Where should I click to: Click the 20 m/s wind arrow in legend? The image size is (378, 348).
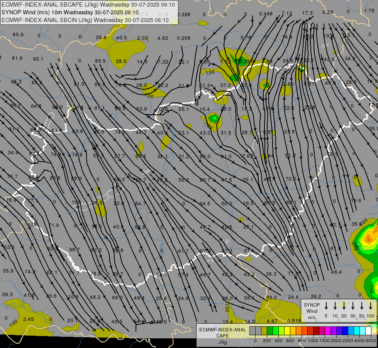tap(344, 306)
